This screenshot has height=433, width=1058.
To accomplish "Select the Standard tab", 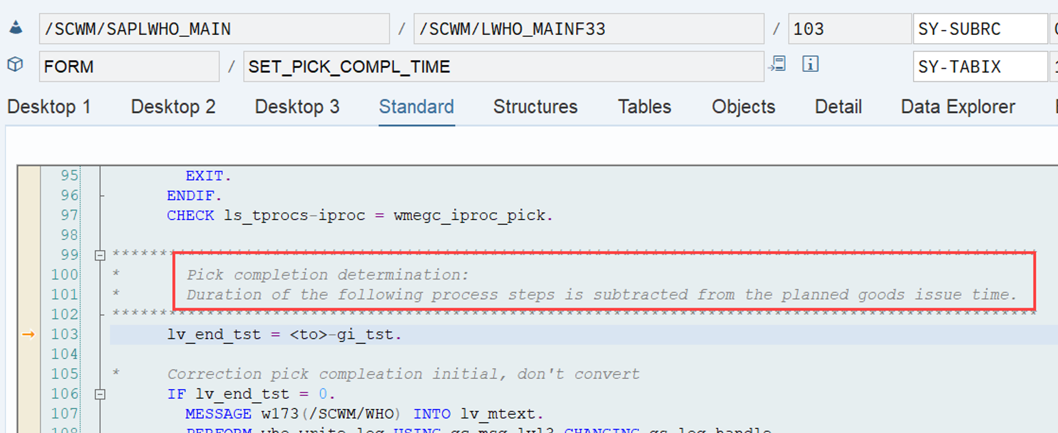I will [x=417, y=107].
